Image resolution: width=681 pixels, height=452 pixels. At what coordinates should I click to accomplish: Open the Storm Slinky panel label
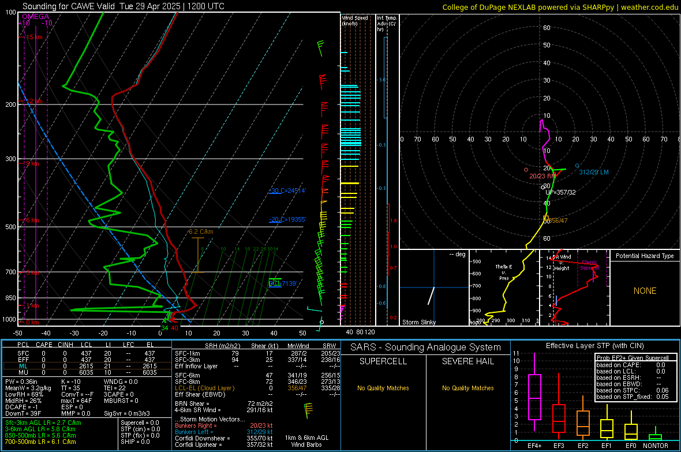point(418,322)
